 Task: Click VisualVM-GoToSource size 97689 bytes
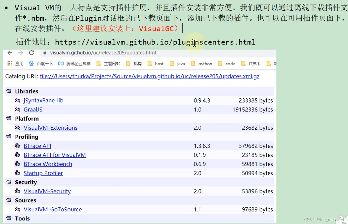point(257,209)
